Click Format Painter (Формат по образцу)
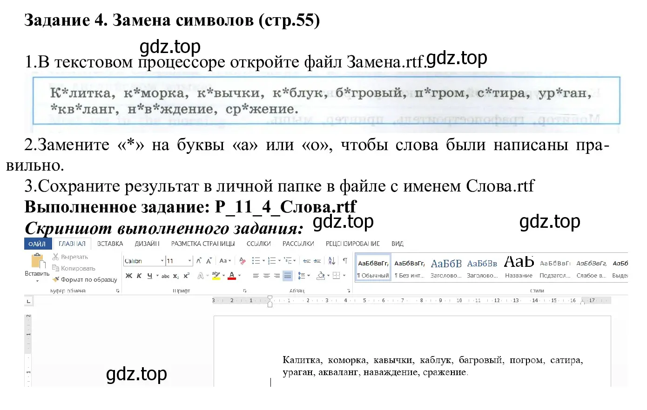 [x=85, y=279]
